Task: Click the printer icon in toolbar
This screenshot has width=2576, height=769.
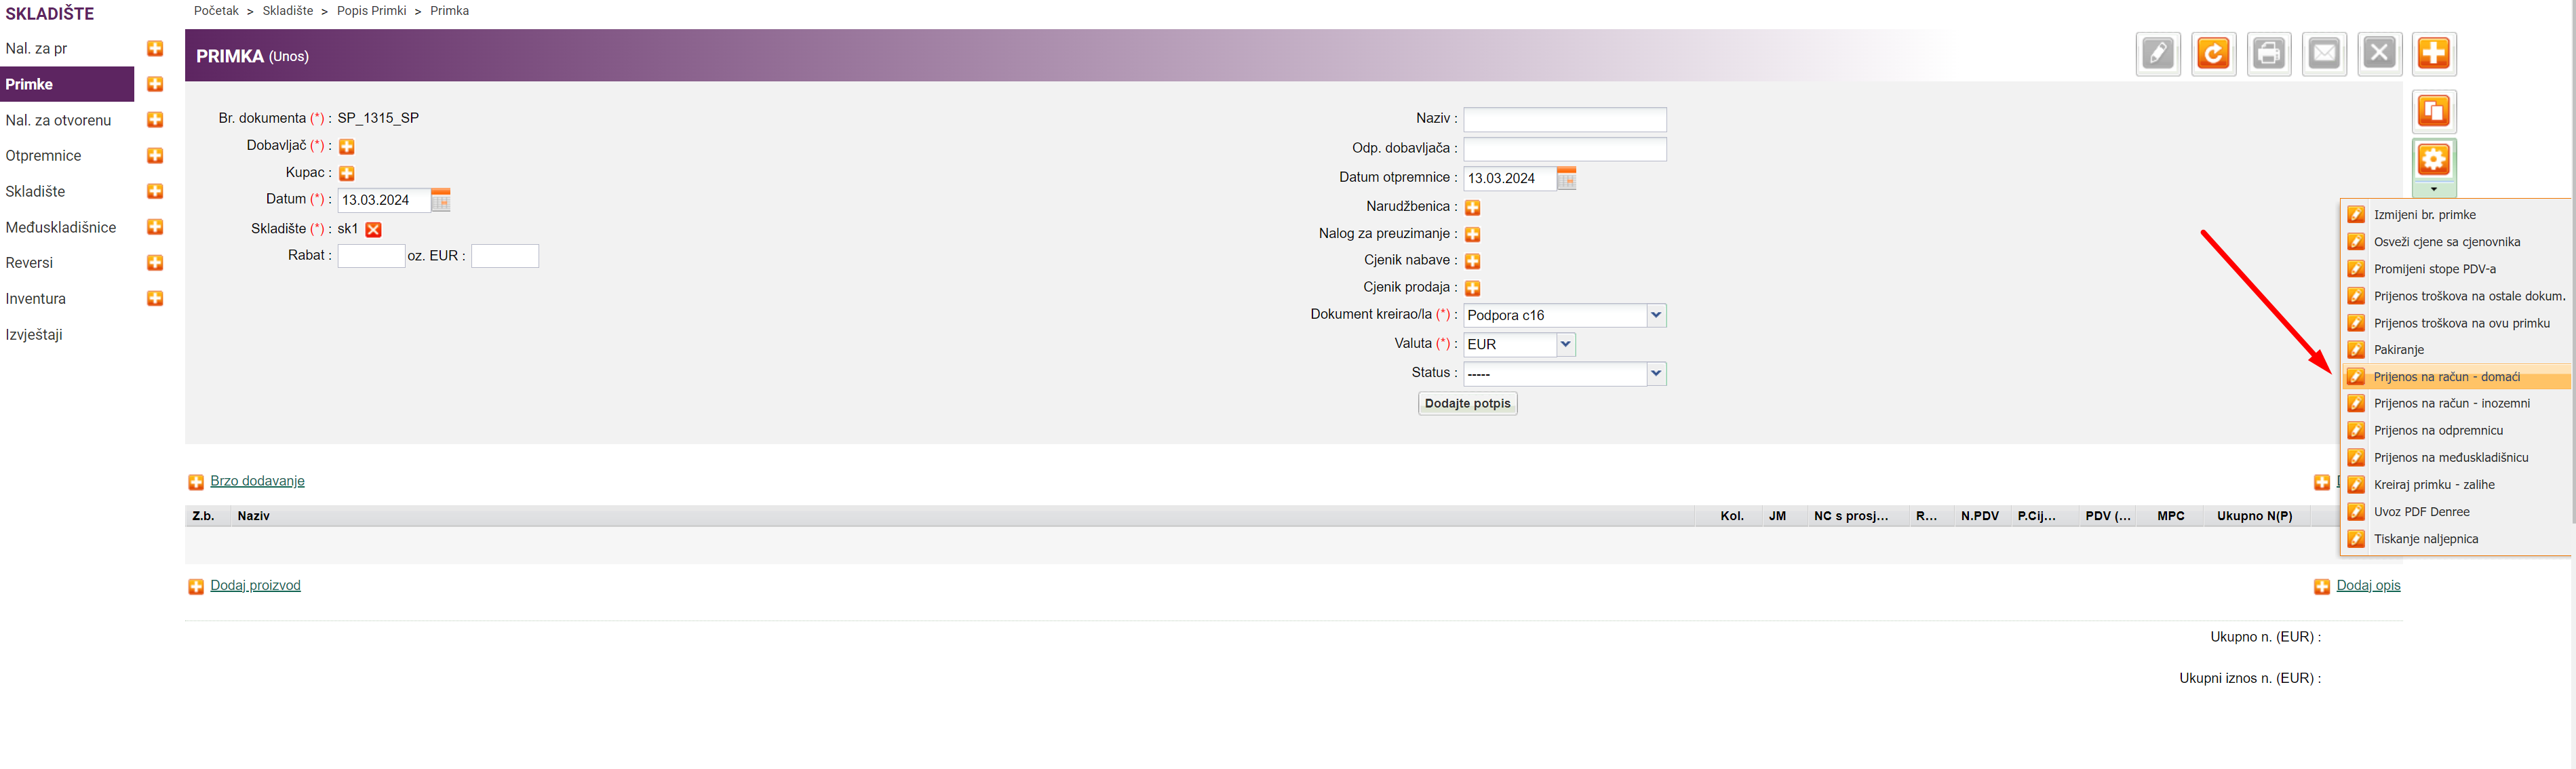Action: (x=2268, y=54)
